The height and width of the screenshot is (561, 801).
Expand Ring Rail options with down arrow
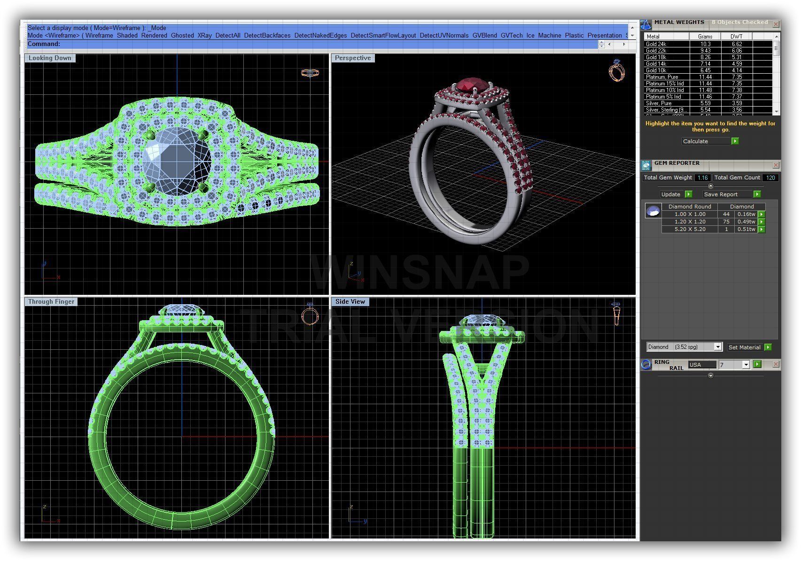tap(710, 376)
